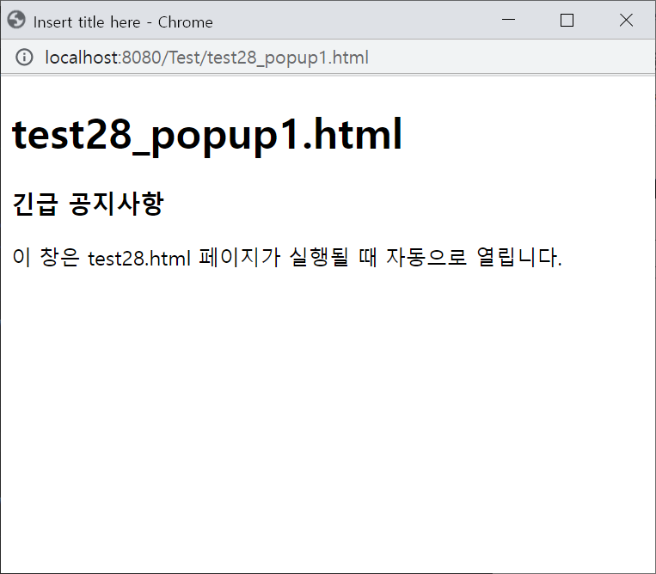Click the 긴급 공지사항 subheading
The image size is (656, 574).
click(x=89, y=204)
